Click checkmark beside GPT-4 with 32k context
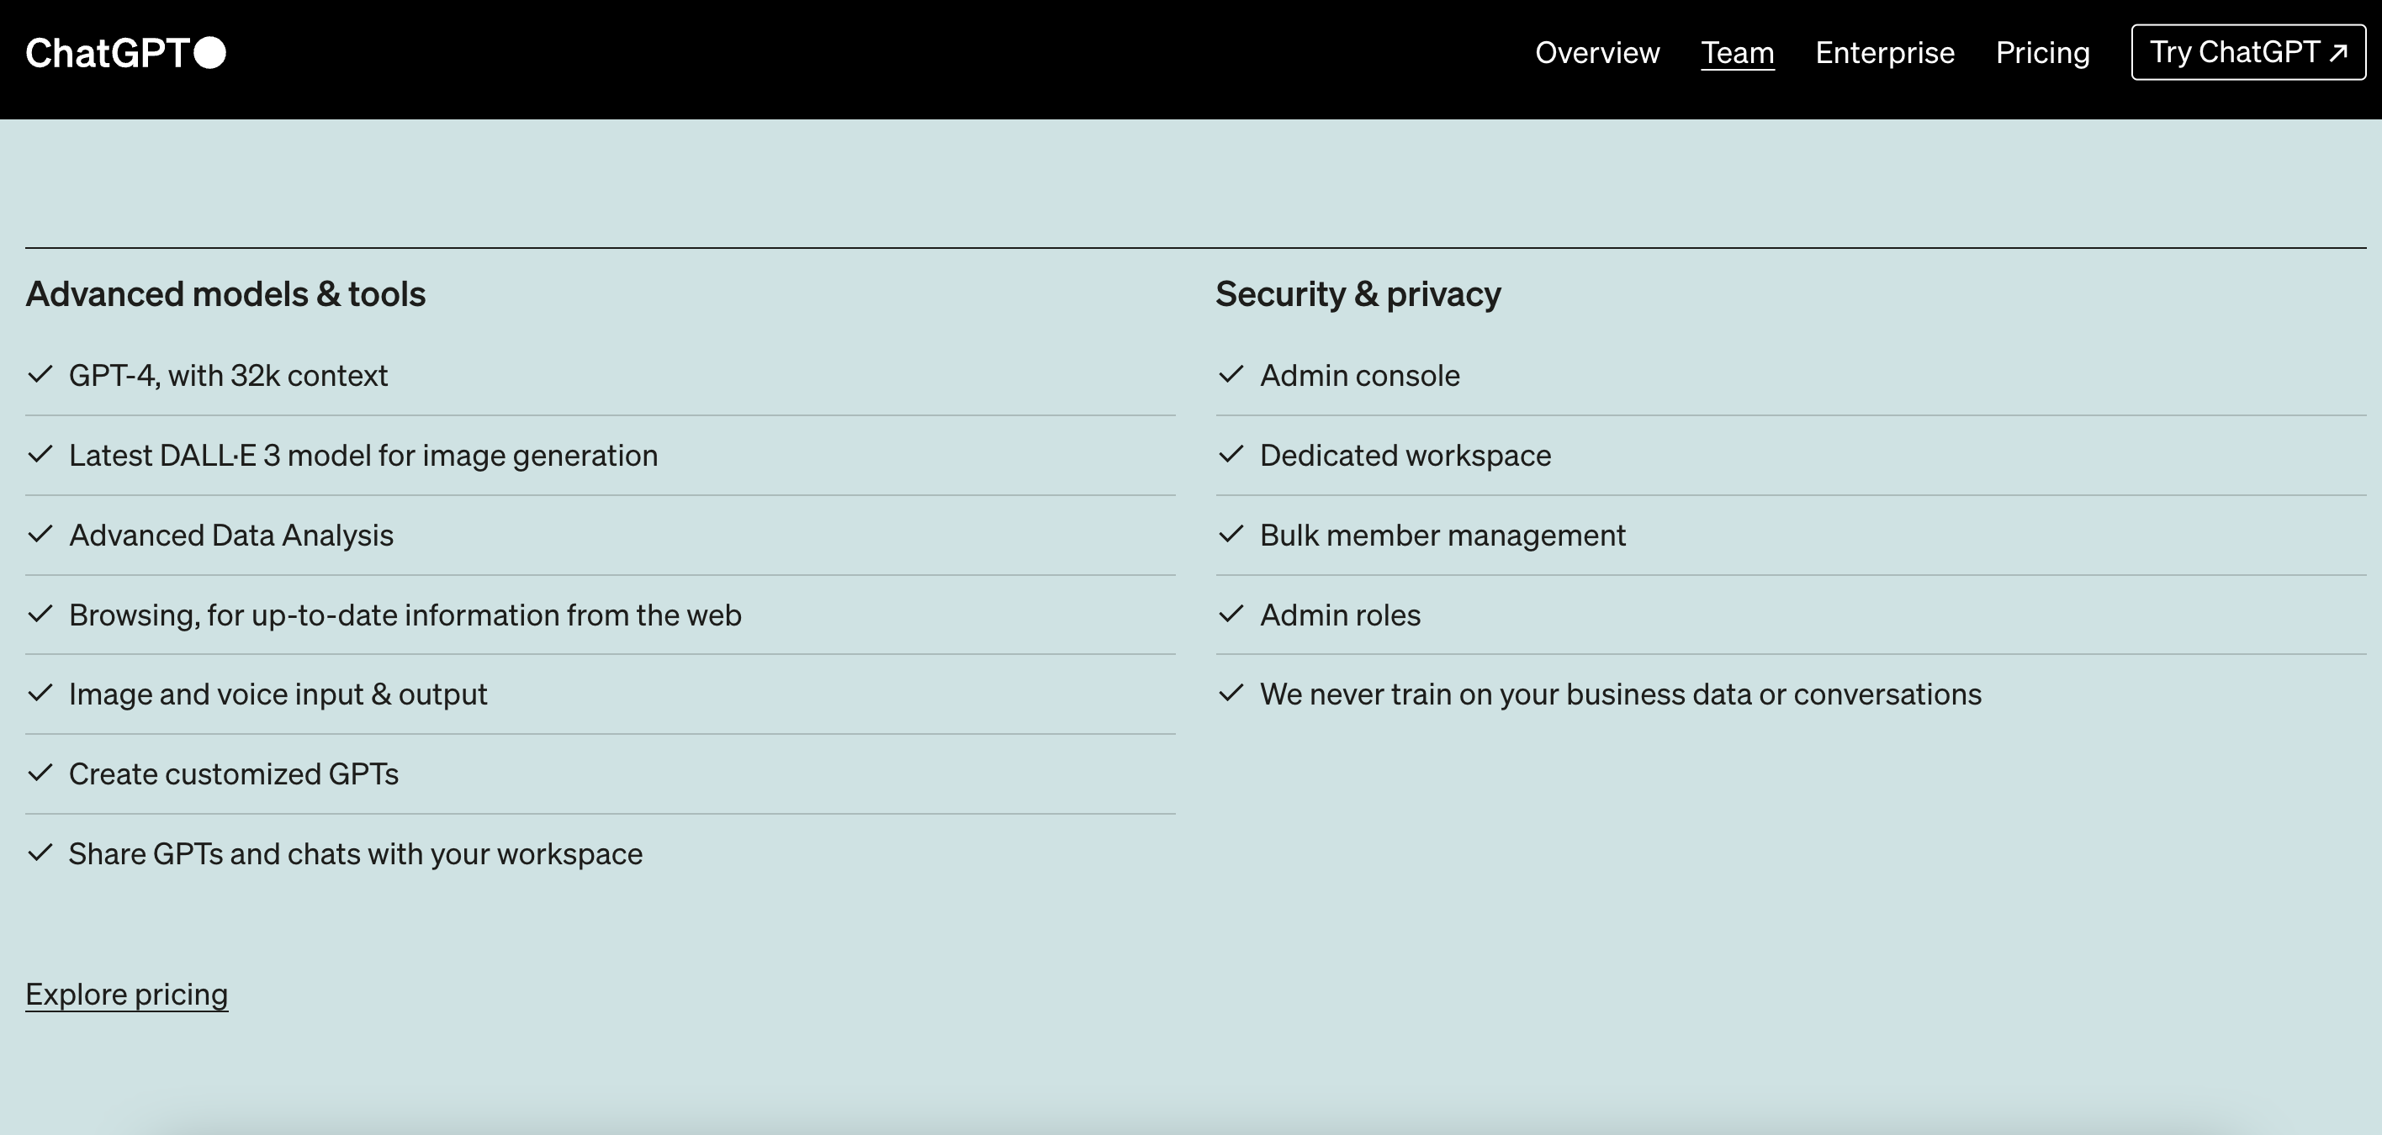 click(40, 374)
